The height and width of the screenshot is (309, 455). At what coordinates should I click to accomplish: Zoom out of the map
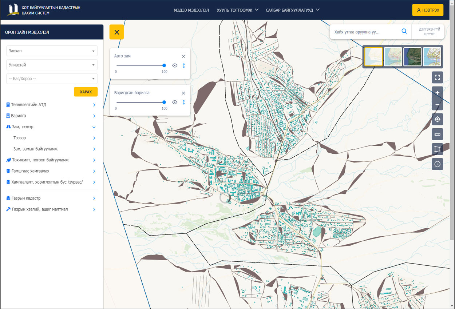tap(437, 105)
